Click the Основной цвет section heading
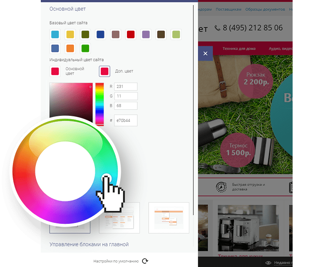Screen dimensions: 333x267 click(67, 9)
